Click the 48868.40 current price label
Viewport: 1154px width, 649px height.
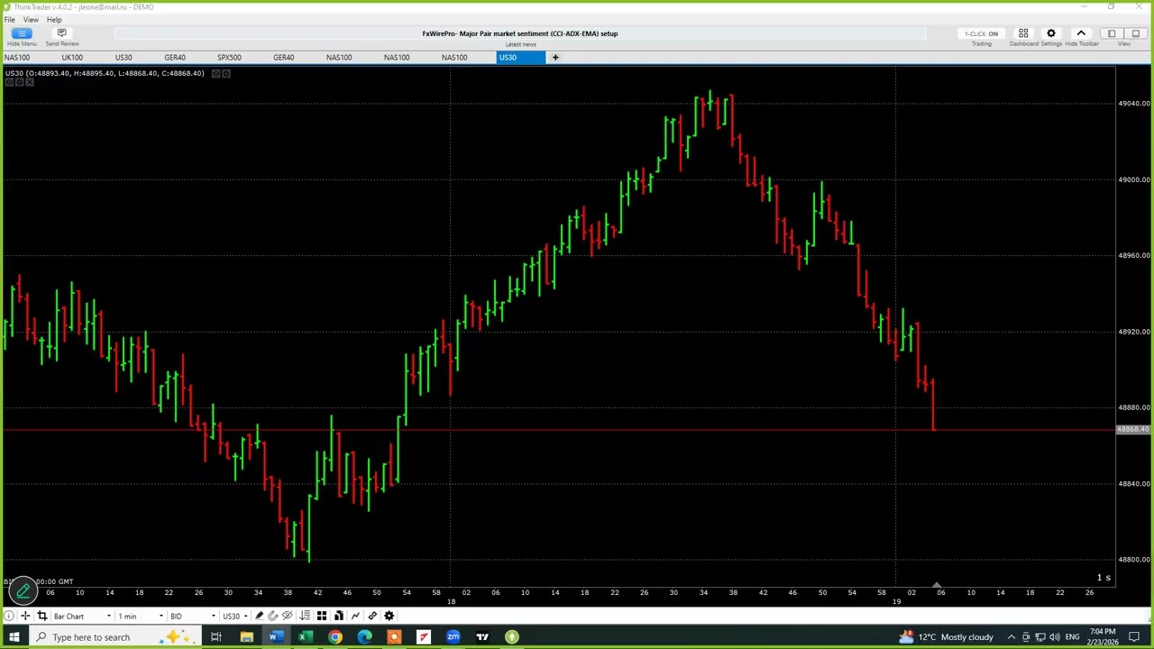click(1133, 430)
